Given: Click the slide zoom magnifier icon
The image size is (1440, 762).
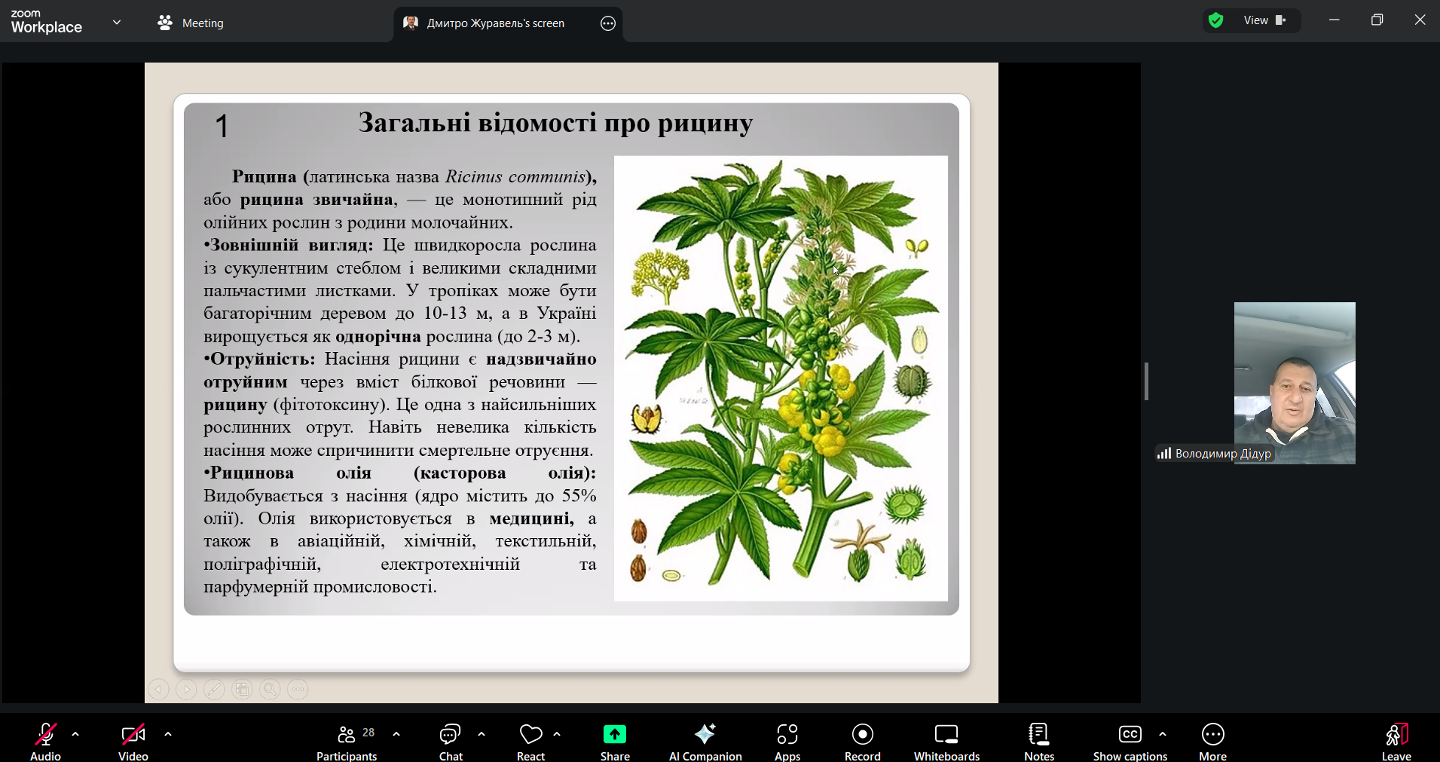Looking at the screenshot, I should click(270, 689).
